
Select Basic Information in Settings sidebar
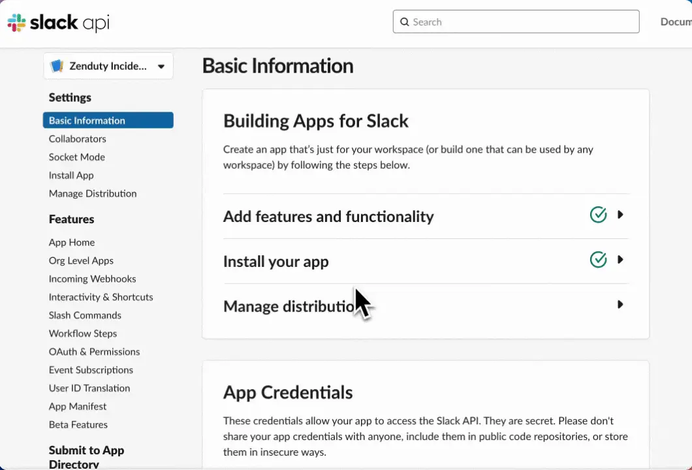108,121
